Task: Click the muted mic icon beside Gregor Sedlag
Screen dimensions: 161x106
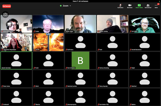Action: click(x=98, y=31)
